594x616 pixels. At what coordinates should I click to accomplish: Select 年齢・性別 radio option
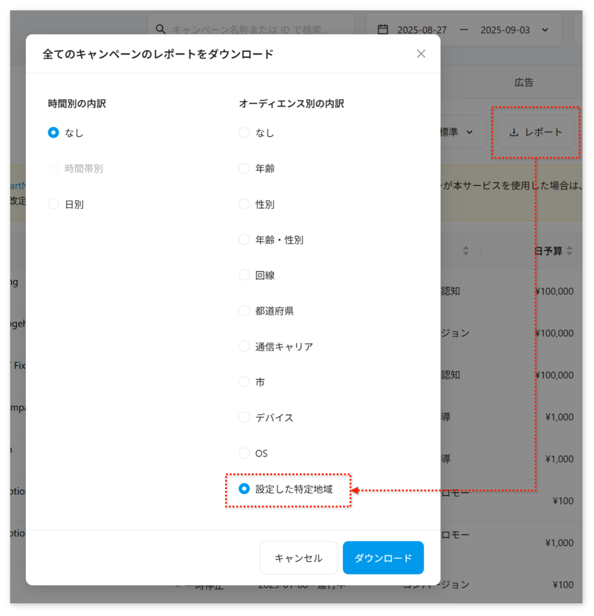click(x=244, y=240)
